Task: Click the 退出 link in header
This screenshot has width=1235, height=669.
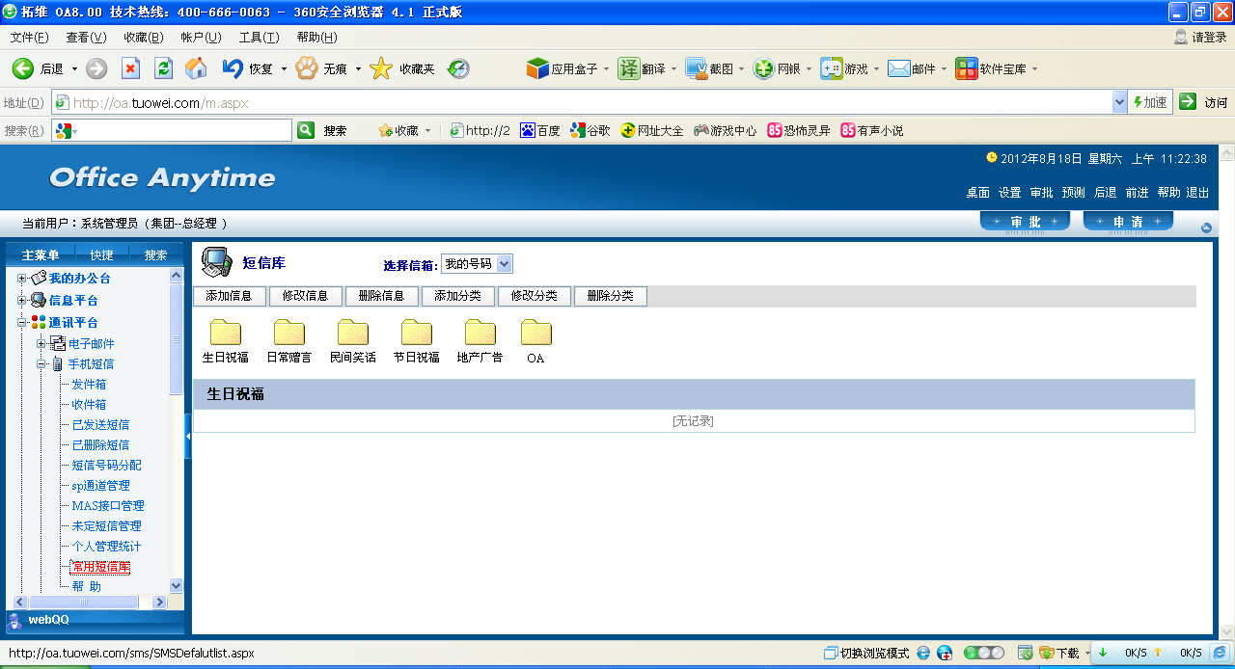Action: [1197, 193]
